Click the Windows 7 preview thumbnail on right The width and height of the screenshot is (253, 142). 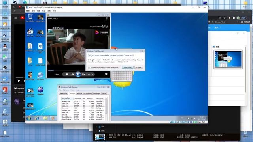(228, 60)
